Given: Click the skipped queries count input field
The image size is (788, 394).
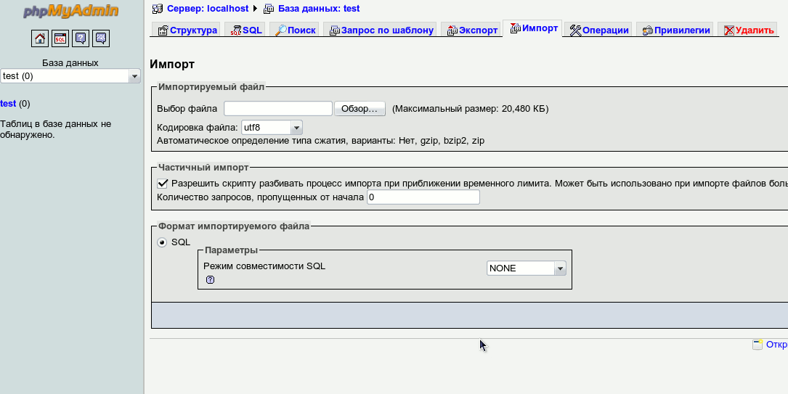Looking at the screenshot, I should (x=423, y=197).
